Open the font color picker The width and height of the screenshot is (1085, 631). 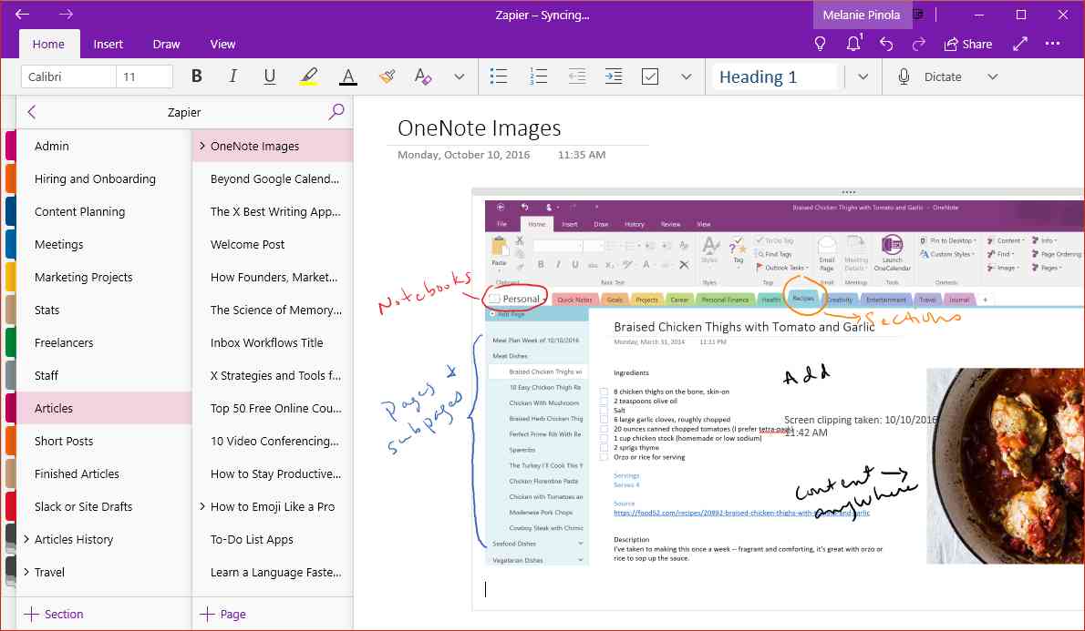[347, 76]
